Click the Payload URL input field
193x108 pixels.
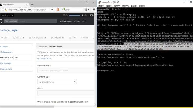66,70
